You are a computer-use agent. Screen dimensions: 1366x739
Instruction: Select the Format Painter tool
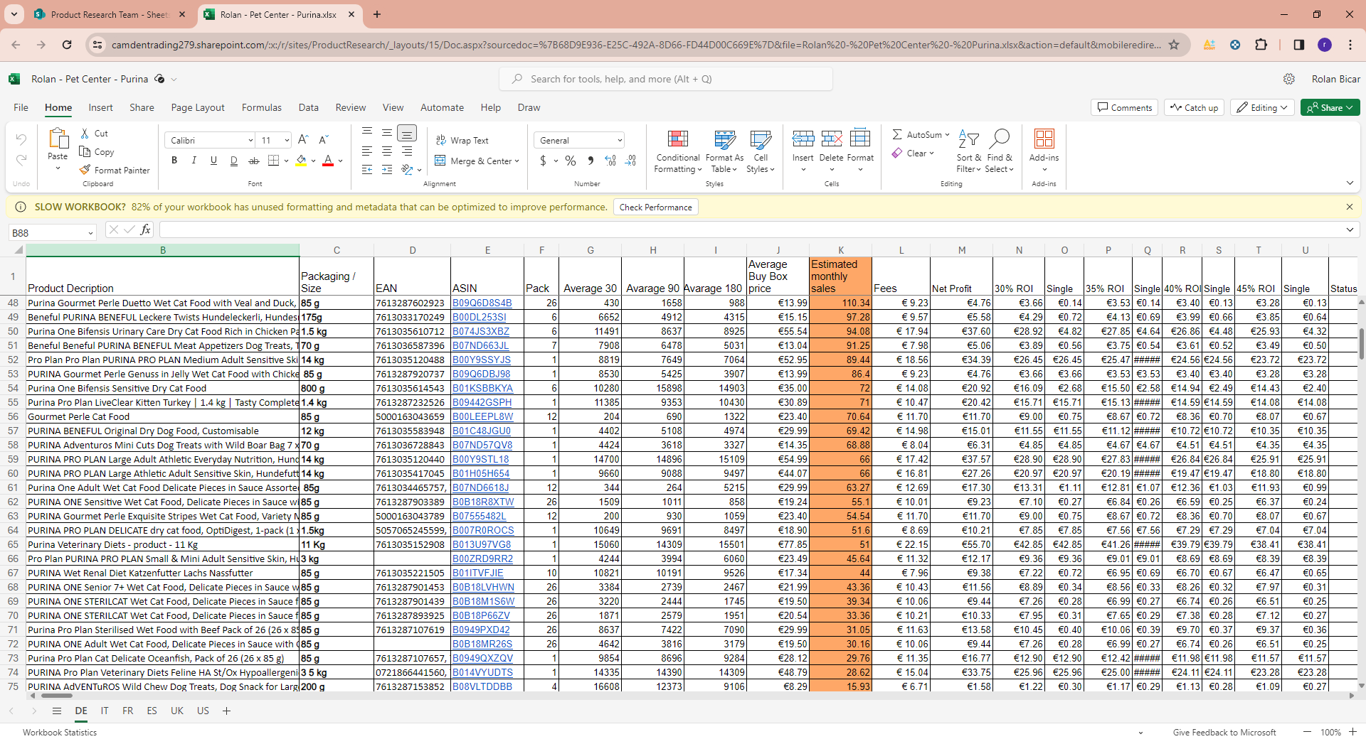(x=115, y=171)
